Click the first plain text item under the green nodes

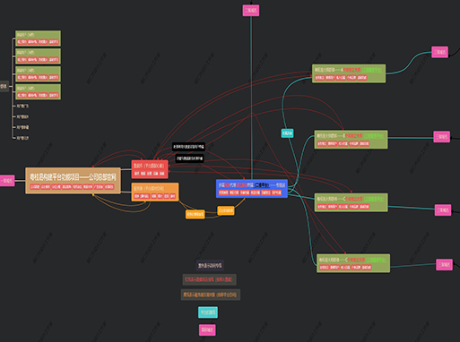pos(22,106)
